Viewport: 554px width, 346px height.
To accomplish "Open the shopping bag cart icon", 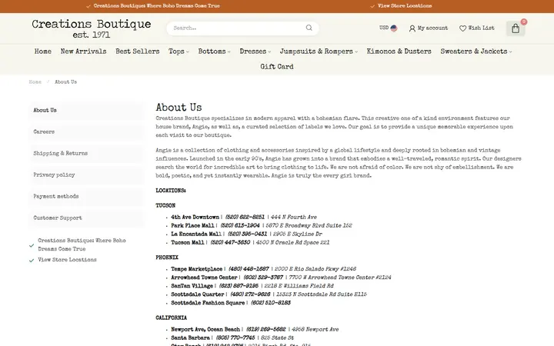I will (516, 28).
